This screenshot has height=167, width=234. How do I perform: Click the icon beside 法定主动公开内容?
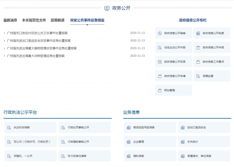pos(160,48)
